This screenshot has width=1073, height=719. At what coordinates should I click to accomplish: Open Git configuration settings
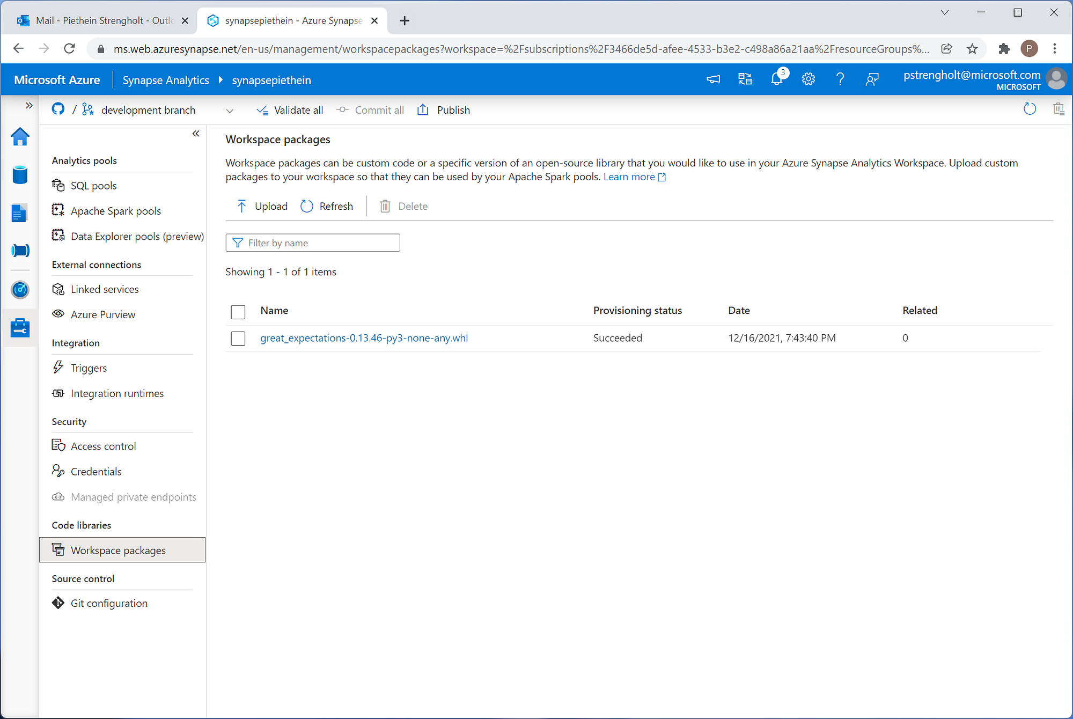click(x=109, y=603)
